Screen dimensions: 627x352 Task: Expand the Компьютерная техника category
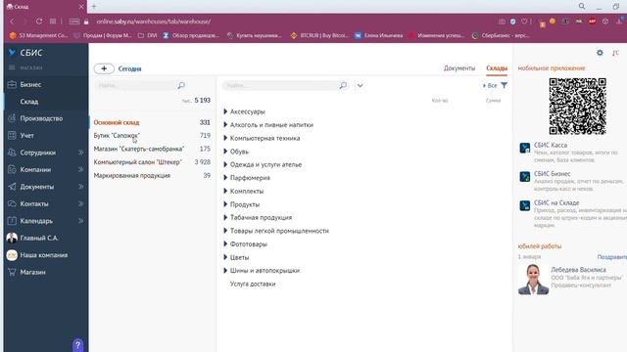tap(225, 138)
